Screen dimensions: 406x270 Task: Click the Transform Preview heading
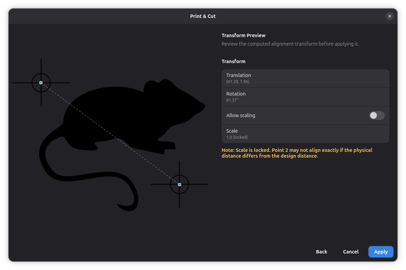243,35
